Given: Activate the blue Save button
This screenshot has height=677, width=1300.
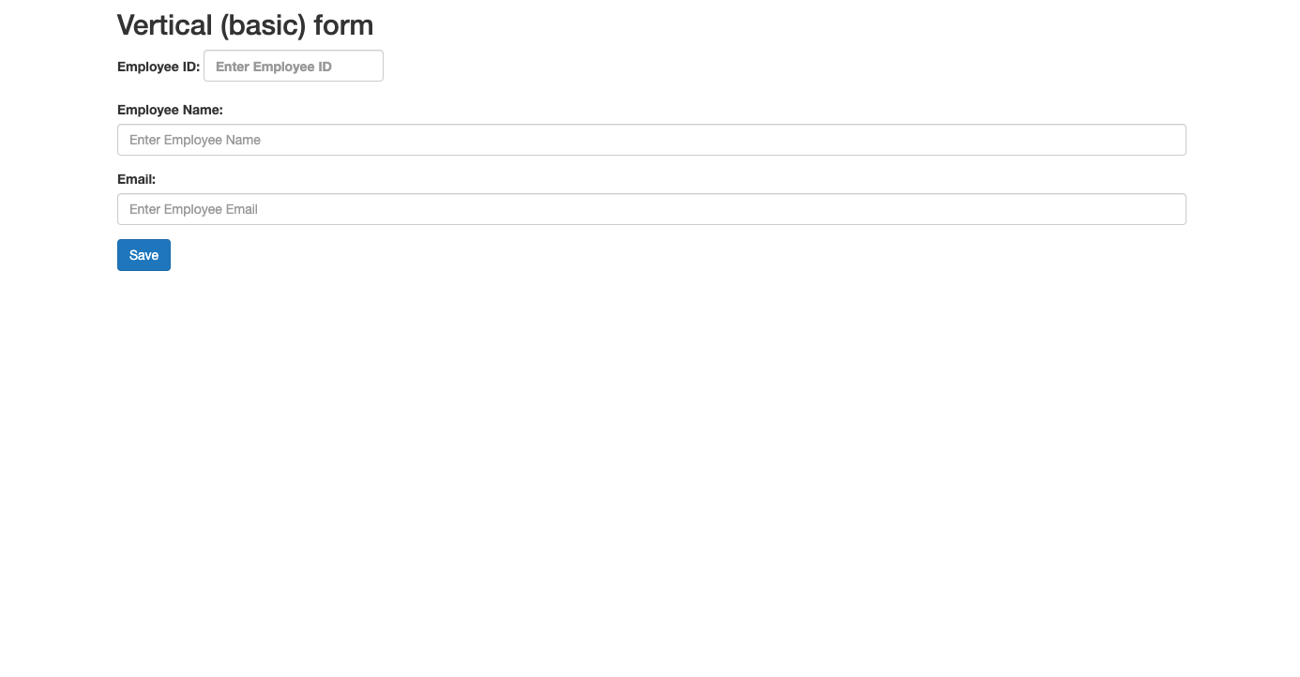Looking at the screenshot, I should point(144,254).
